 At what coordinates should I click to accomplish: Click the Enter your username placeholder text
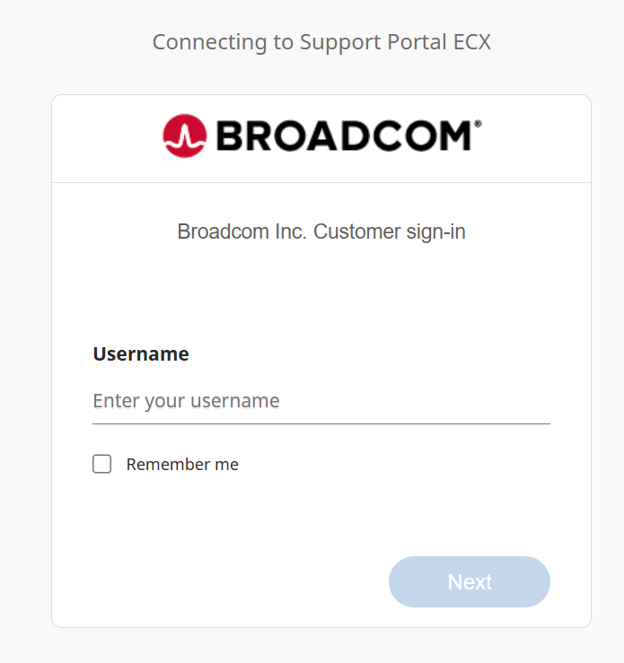(x=186, y=401)
